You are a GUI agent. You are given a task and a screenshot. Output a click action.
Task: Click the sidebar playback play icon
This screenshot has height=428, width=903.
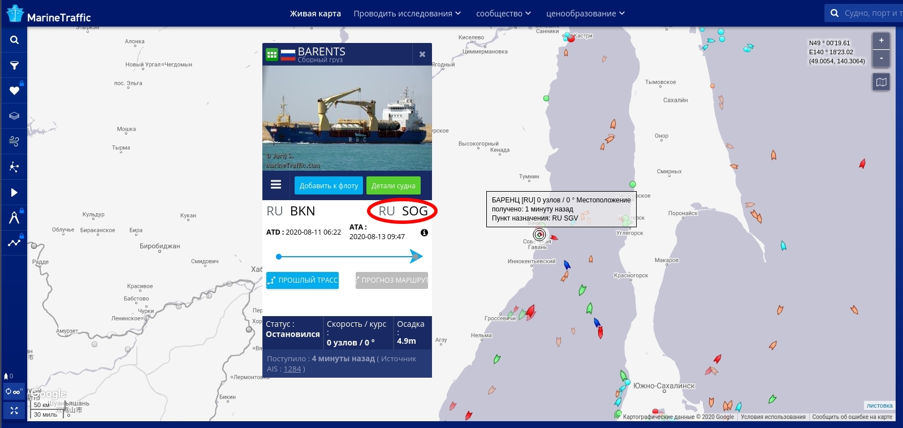[14, 192]
